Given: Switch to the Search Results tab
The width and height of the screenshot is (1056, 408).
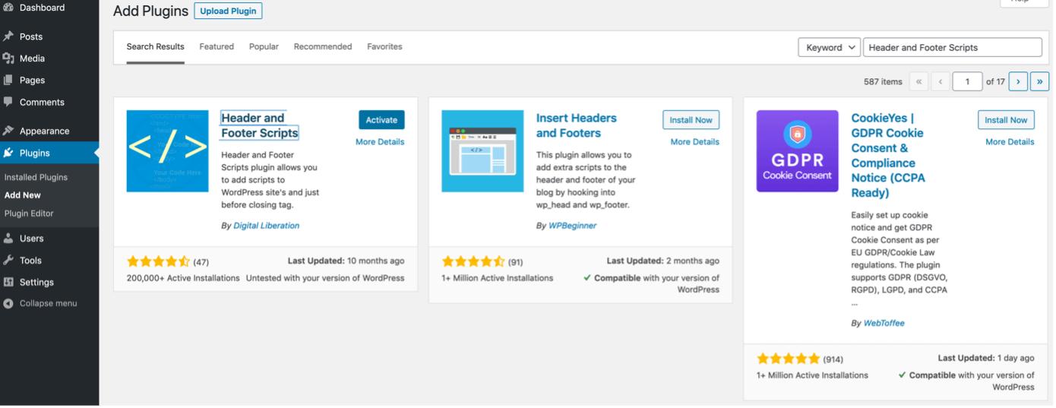Looking at the screenshot, I should coord(155,47).
